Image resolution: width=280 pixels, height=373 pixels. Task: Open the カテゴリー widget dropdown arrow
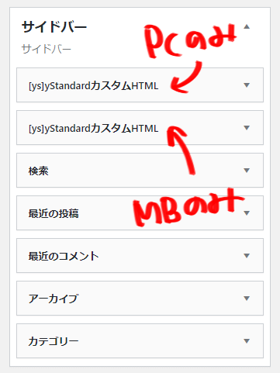(247, 341)
